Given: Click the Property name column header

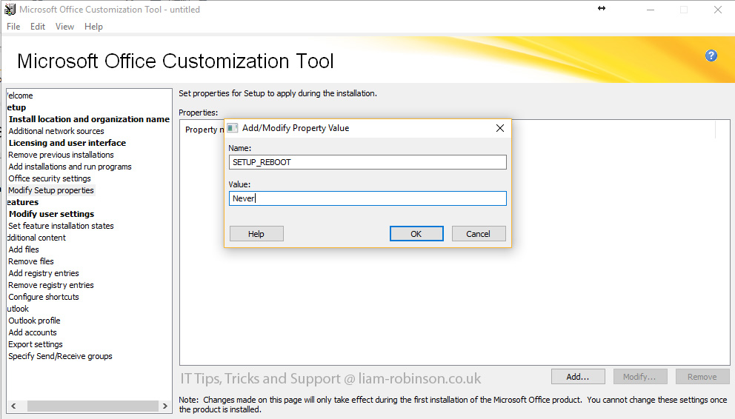Looking at the screenshot, I should [204, 130].
